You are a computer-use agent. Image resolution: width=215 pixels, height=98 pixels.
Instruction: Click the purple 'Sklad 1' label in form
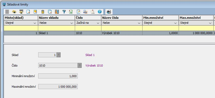pos(90,55)
